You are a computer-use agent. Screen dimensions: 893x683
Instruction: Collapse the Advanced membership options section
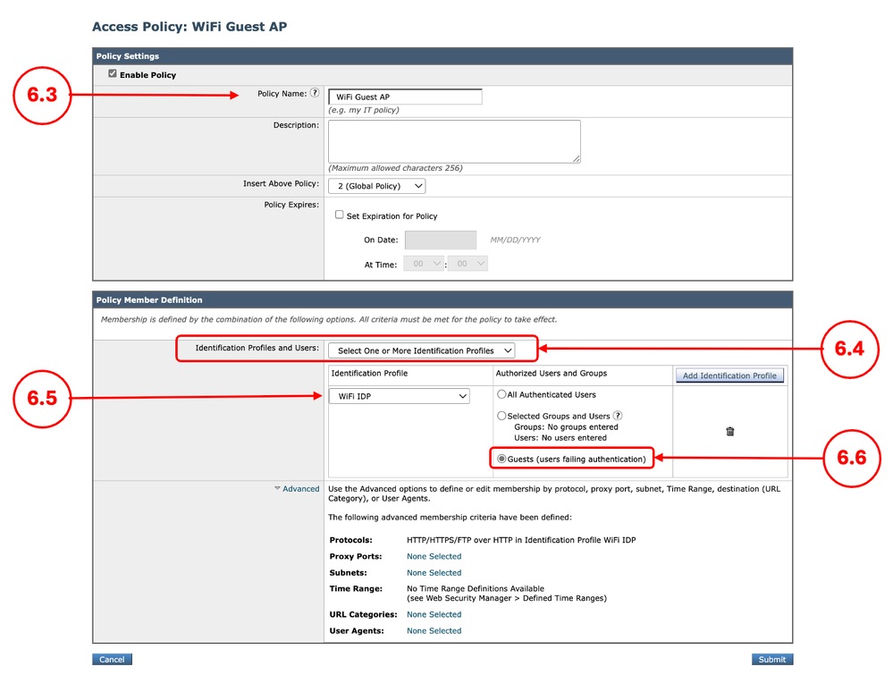tap(297, 489)
